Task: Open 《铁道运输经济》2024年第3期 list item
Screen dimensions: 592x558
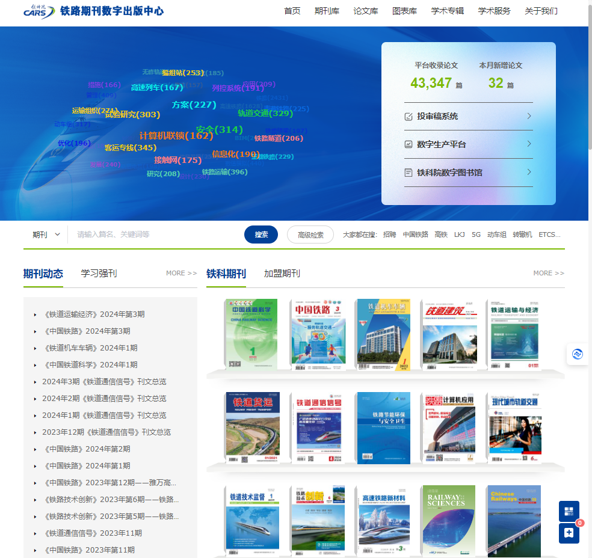Action: [x=93, y=314]
